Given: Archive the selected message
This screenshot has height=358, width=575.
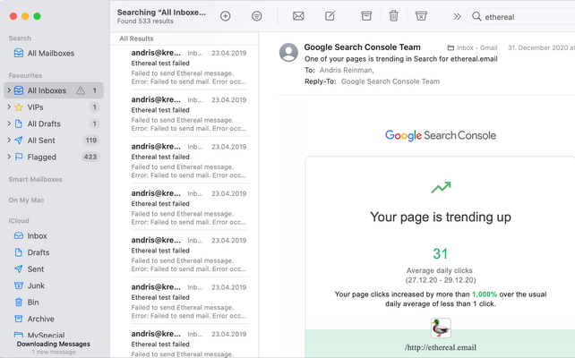Looking at the screenshot, I should [x=366, y=16].
